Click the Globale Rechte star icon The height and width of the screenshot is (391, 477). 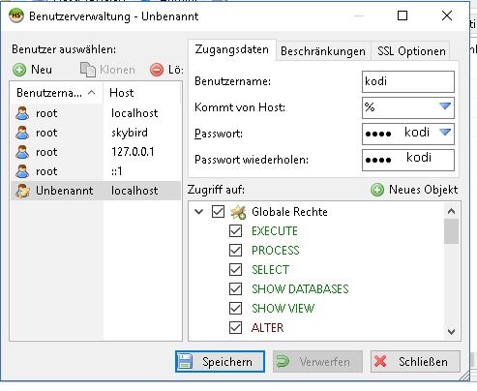pyautogui.click(x=238, y=212)
